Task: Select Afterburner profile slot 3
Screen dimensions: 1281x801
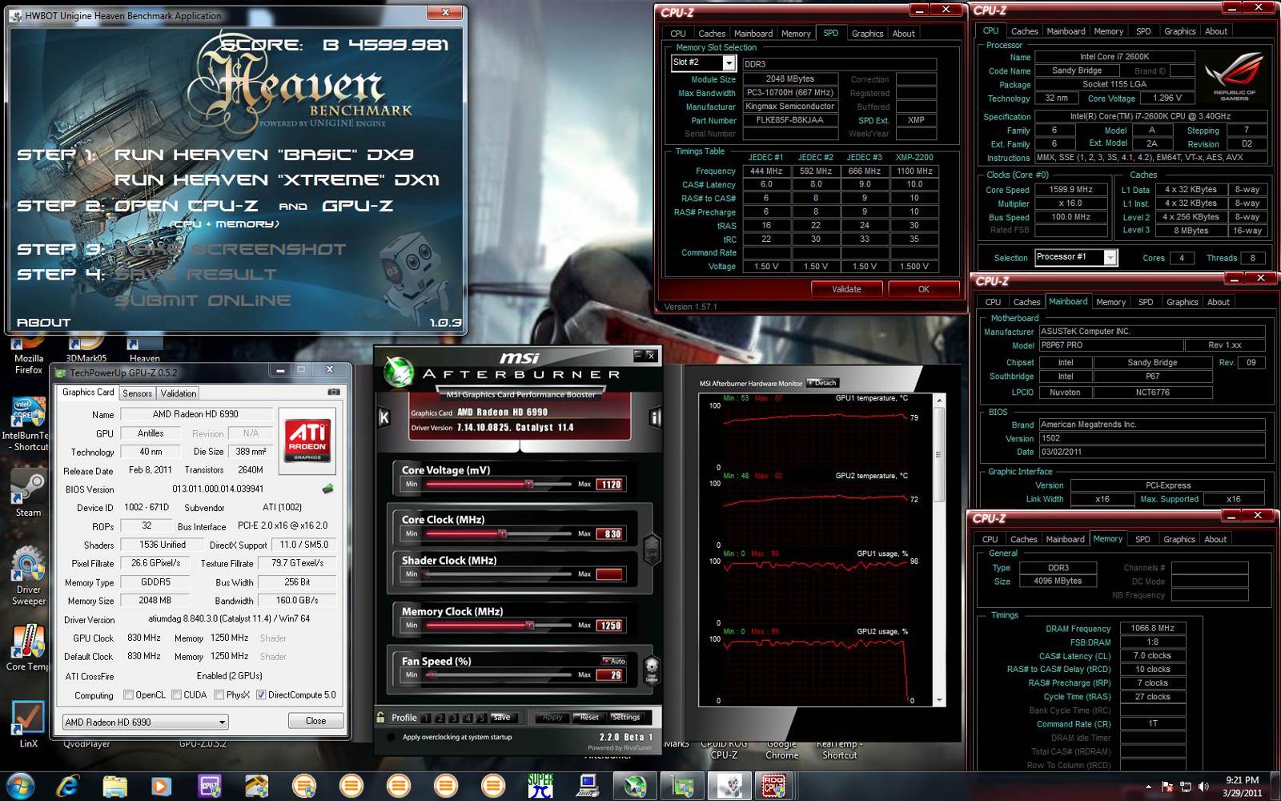Action: [x=454, y=718]
